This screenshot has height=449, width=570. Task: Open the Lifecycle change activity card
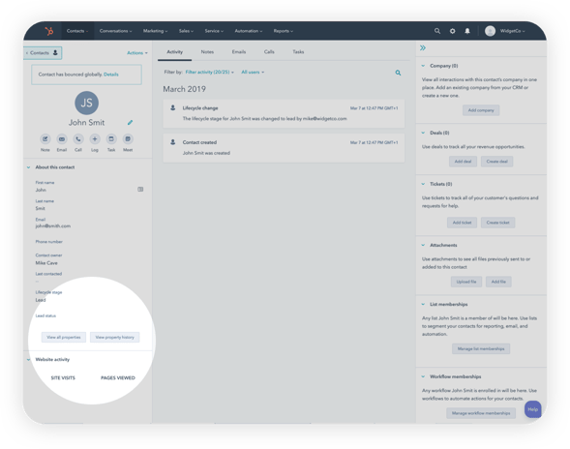click(x=284, y=113)
